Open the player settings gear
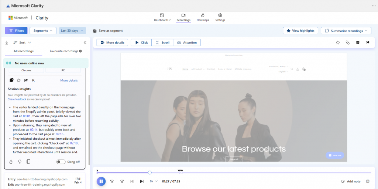The height and width of the screenshot is (189, 378). pyautogui.click(x=367, y=181)
